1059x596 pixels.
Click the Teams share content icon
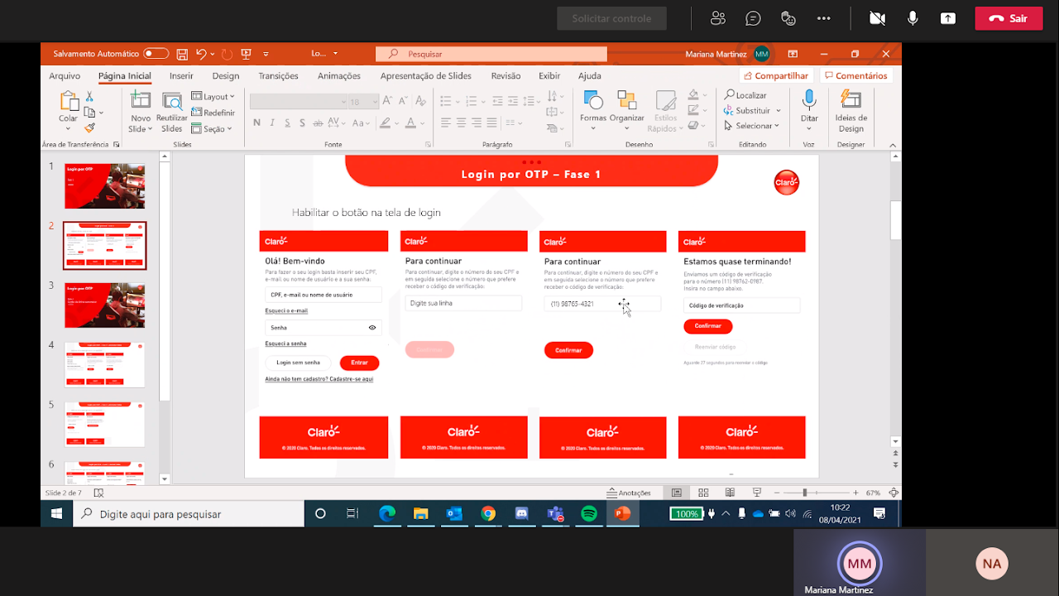948,18
